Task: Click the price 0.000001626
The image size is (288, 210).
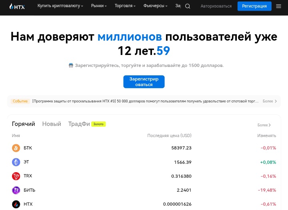Action: 177,204
